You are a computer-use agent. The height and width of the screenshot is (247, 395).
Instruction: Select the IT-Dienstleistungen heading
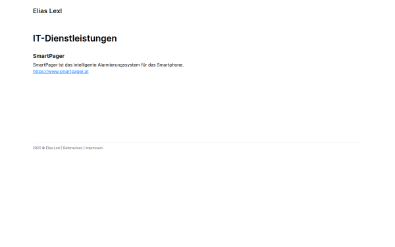(x=75, y=39)
